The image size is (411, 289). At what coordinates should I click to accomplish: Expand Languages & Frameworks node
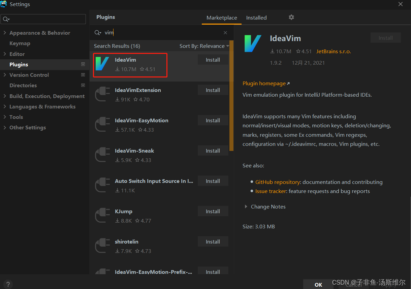click(x=5, y=106)
